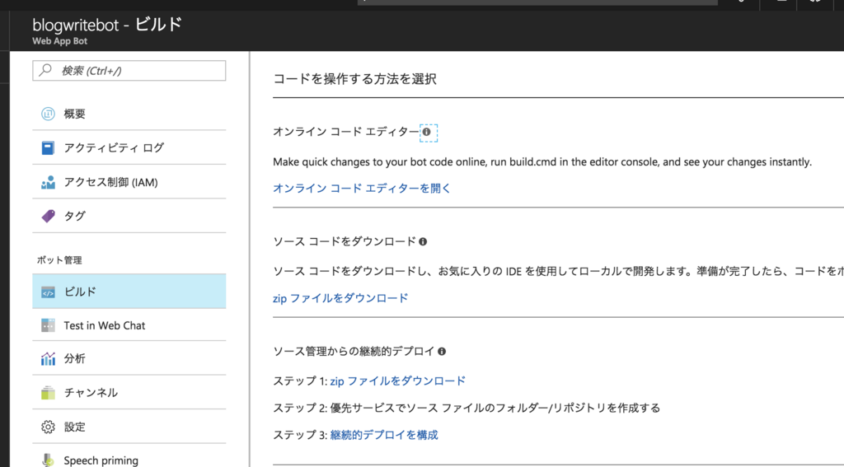The height and width of the screenshot is (467, 844).
Task: Open アクティビティ ログ in sidebar
Action: click(129, 148)
